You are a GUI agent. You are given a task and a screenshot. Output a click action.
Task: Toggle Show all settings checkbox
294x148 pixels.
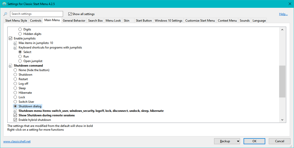click(70, 14)
